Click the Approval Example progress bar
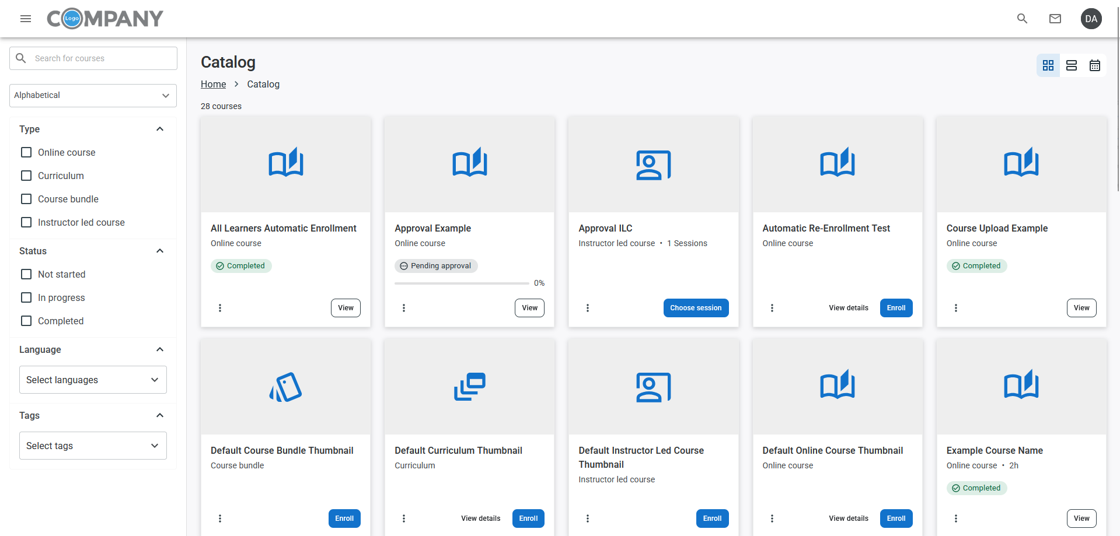This screenshot has height=536, width=1120. [x=462, y=283]
